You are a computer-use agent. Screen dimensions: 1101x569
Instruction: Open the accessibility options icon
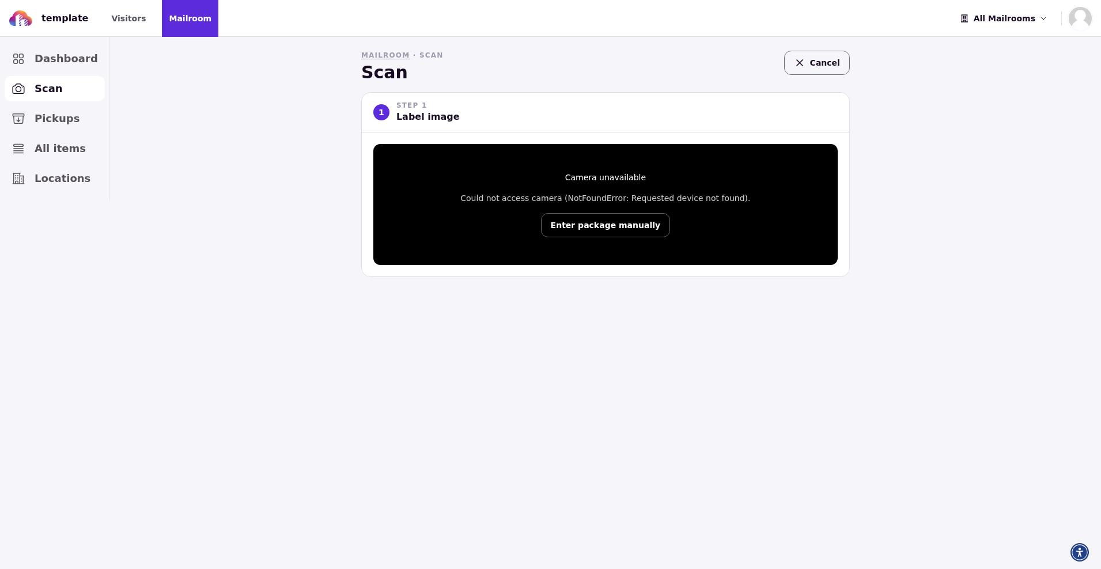[x=1079, y=552]
